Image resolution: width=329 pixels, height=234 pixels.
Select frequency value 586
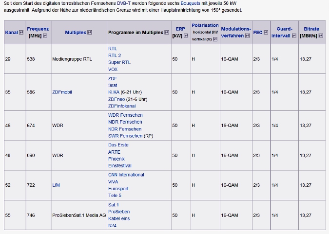(x=31, y=92)
